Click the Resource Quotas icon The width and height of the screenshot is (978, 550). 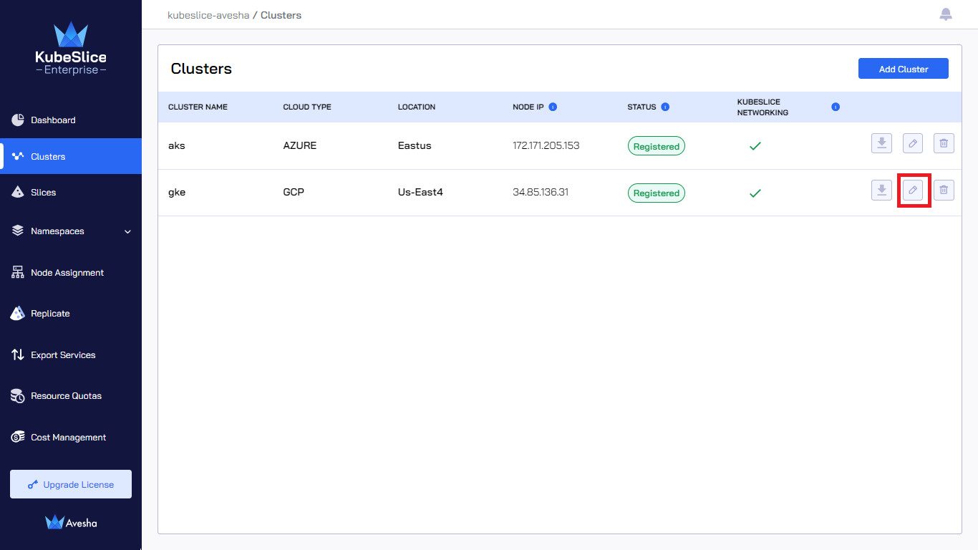click(18, 395)
